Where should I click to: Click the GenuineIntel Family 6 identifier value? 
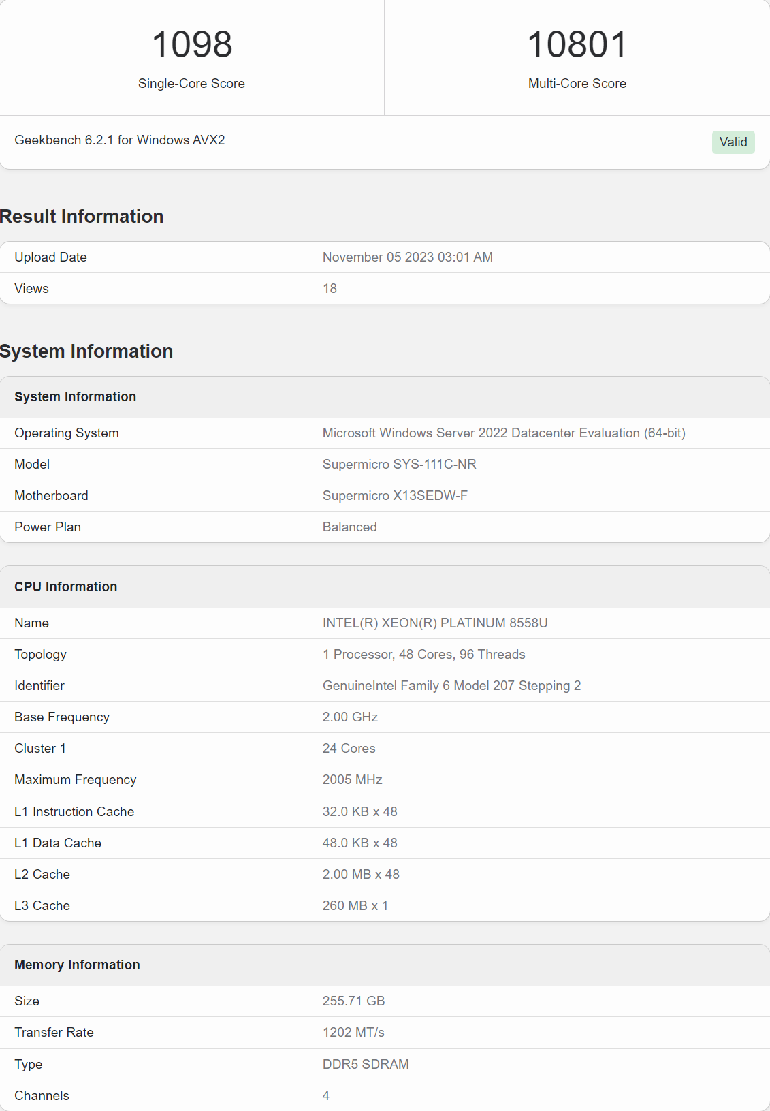click(451, 685)
